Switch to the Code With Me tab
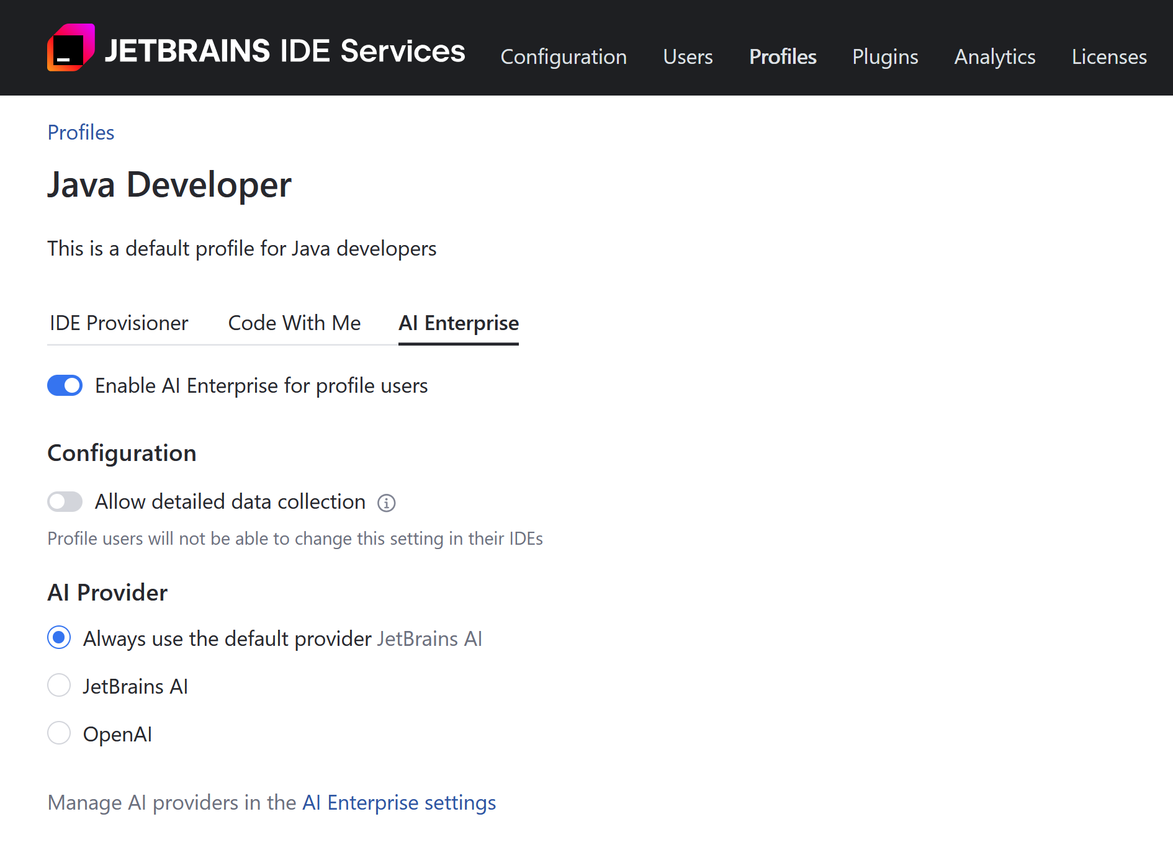The image size is (1173, 850). click(294, 323)
